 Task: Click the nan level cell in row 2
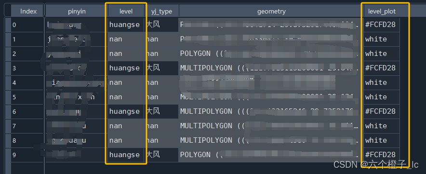tap(126, 54)
